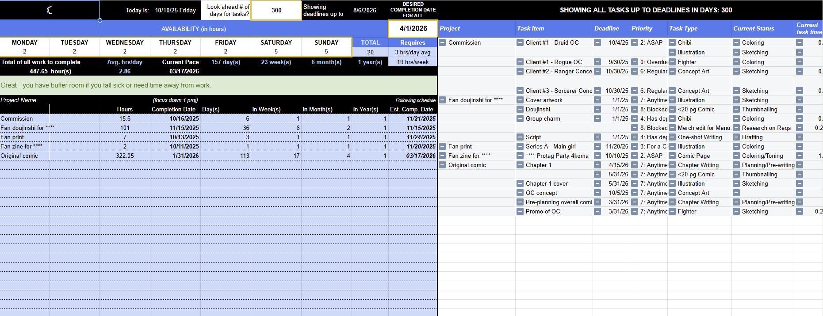823x316 pixels.
Task: Collapse the Promo of OC task item
Action: pyautogui.click(x=520, y=212)
